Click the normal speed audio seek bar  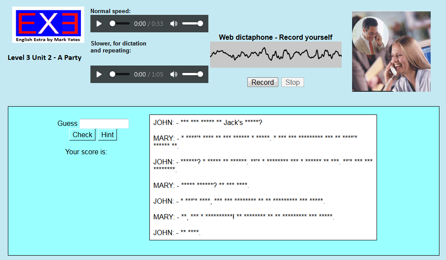120,24
